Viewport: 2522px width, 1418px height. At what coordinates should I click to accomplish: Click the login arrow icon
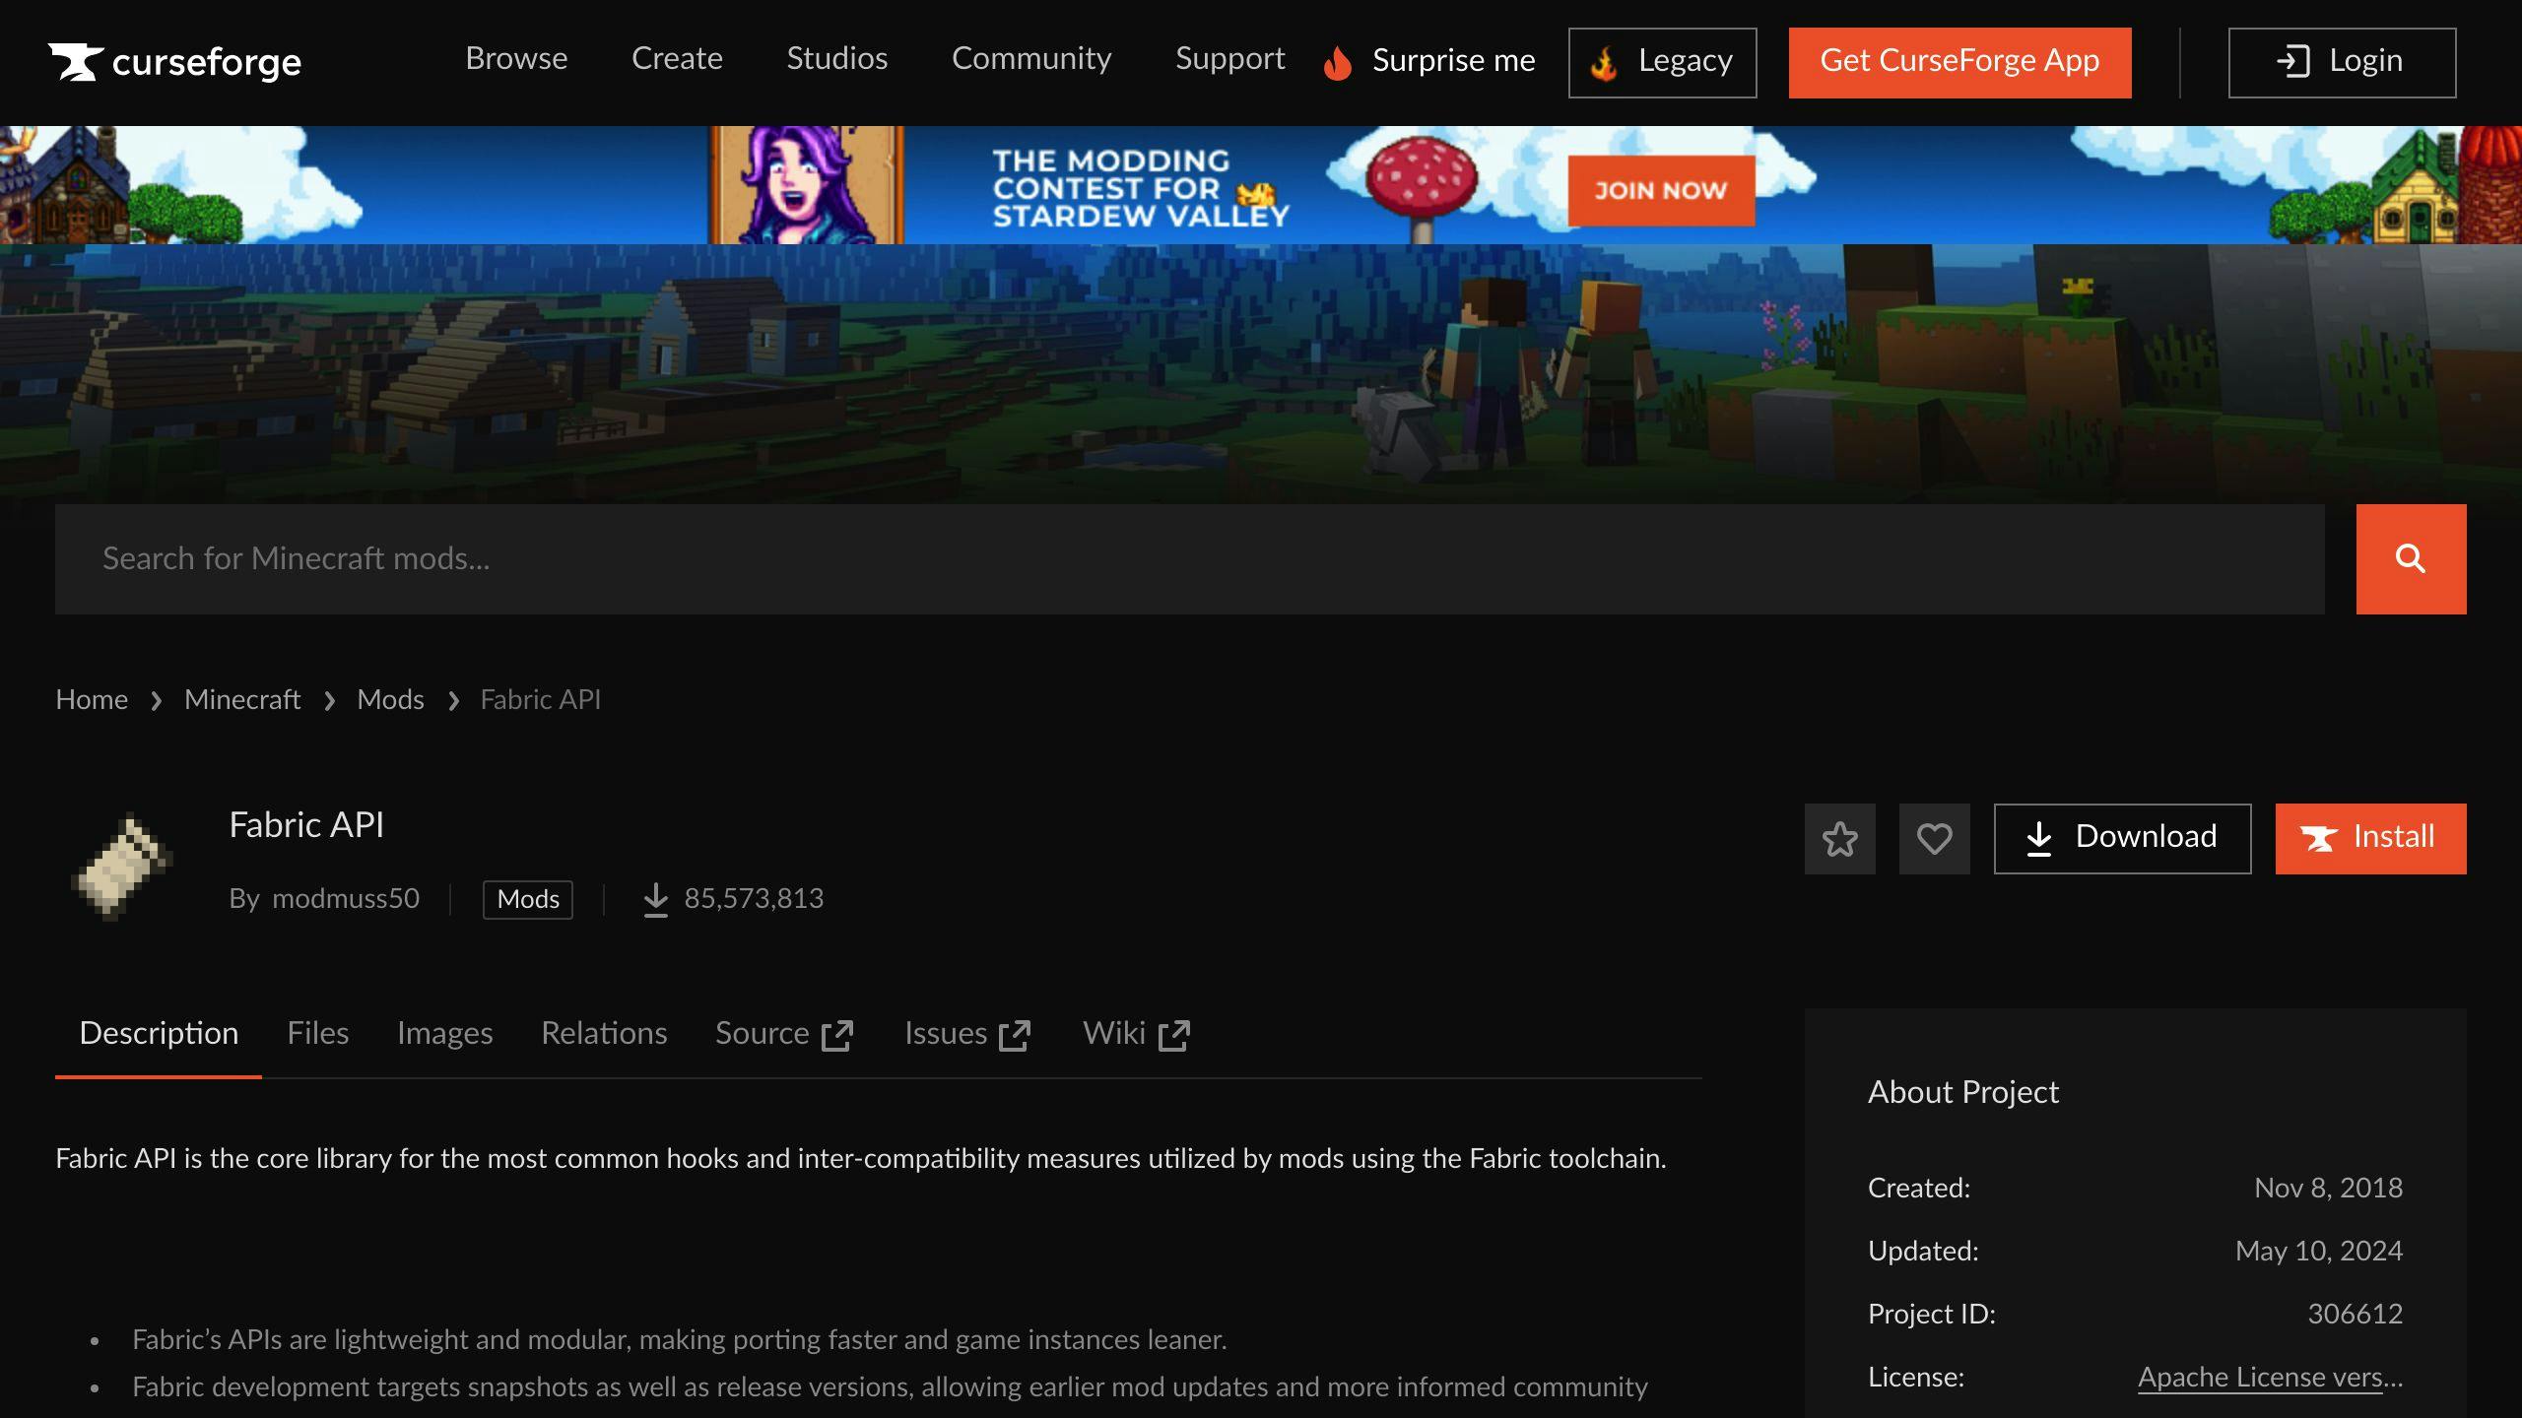[x=2292, y=61]
